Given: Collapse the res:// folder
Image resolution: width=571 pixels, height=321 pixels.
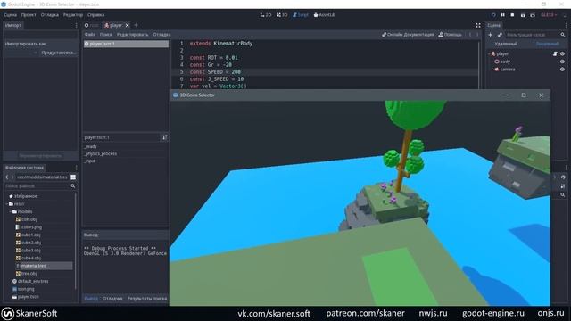Looking at the screenshot, I should click(x=7, y=204).
